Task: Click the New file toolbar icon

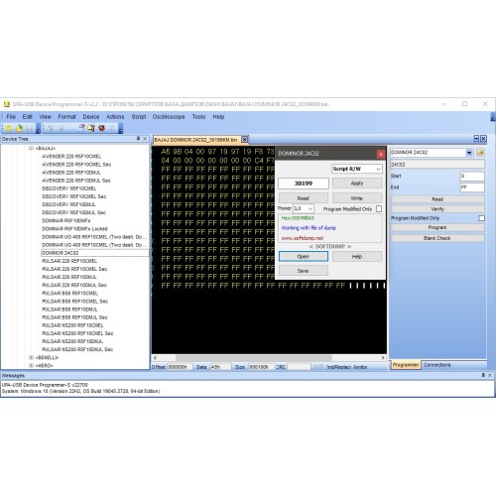Action: pyautogui.click(x=9, y=128)
